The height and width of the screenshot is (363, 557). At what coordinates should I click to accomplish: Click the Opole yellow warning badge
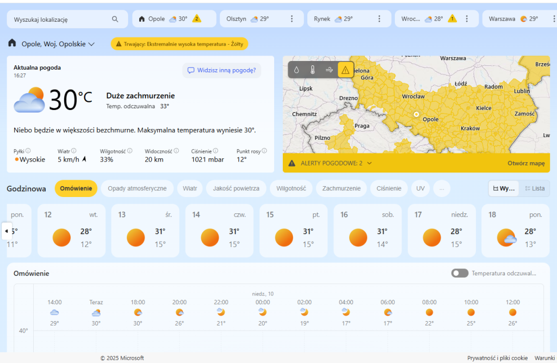(x=197, y=19)
